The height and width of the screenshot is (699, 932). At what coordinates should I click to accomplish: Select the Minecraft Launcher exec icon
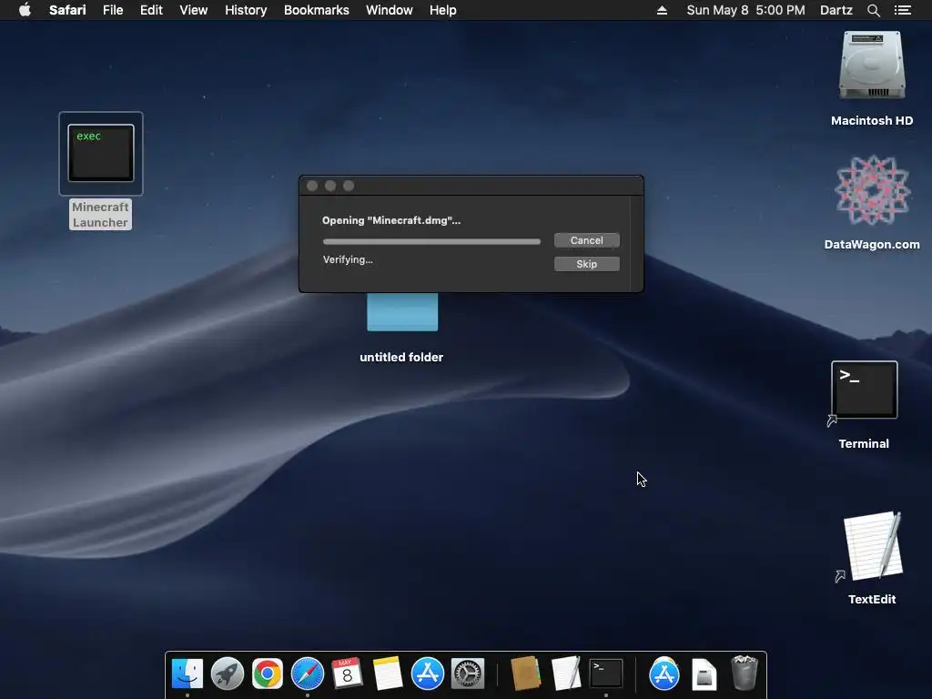click(x=101, y=153)
